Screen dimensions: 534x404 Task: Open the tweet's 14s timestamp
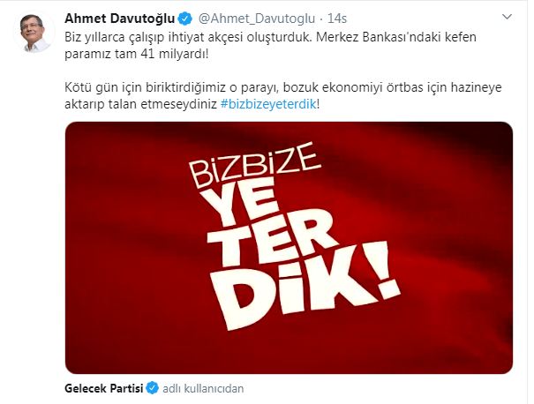click(x=337, y=19)
